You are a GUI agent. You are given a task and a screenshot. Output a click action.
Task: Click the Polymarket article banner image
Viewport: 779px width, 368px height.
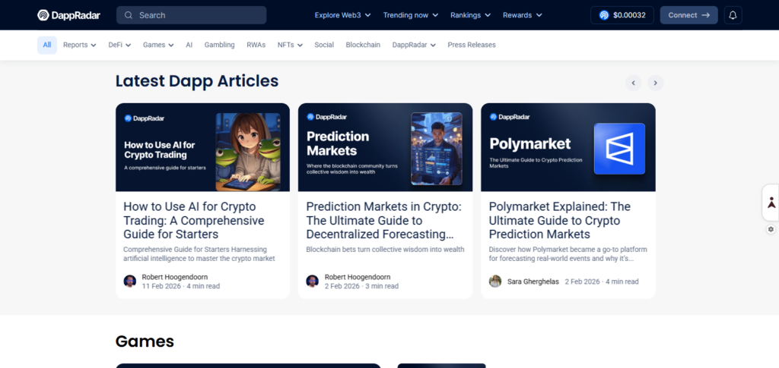(568, 147)
